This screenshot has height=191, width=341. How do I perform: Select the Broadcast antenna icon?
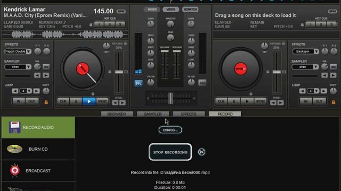[14, 171]
